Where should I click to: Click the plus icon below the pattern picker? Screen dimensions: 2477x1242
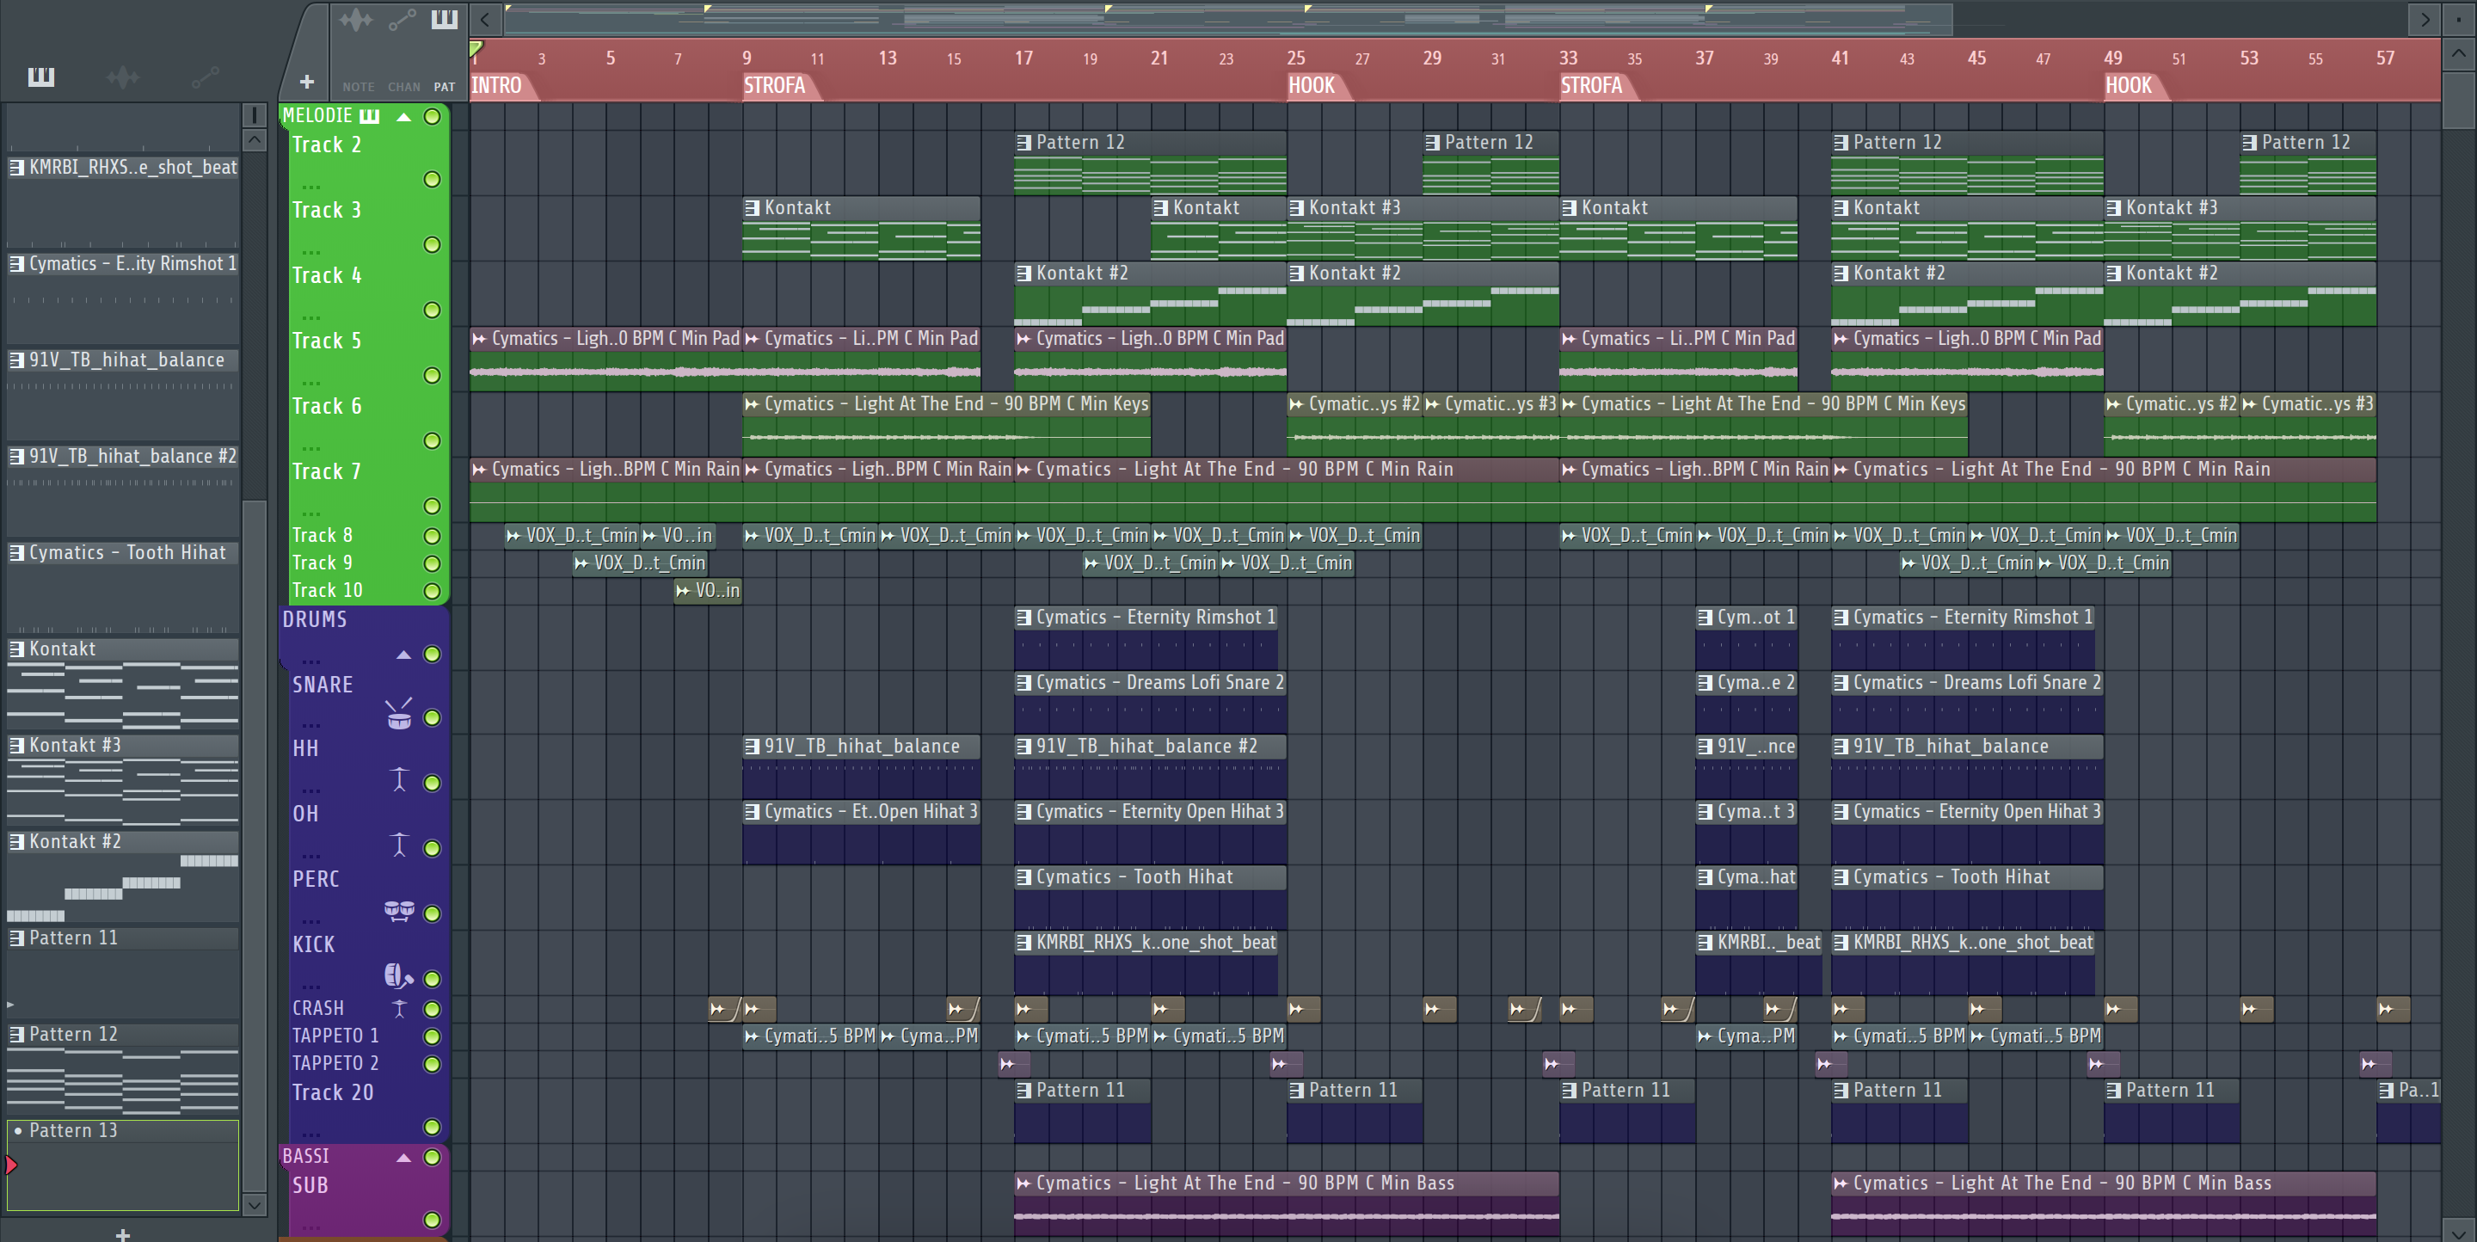pos(122,1234)
